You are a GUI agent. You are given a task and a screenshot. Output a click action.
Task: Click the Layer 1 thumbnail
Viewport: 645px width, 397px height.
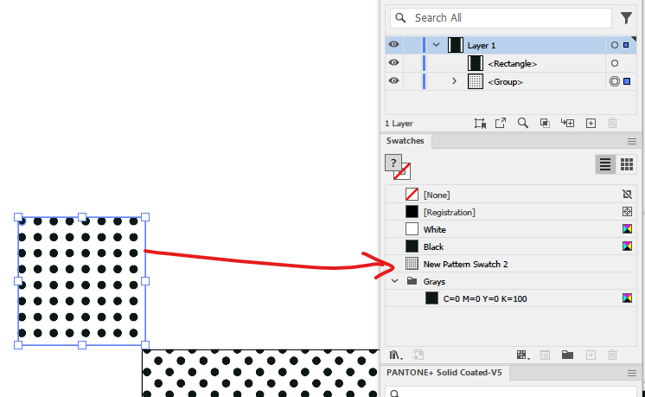456,45
